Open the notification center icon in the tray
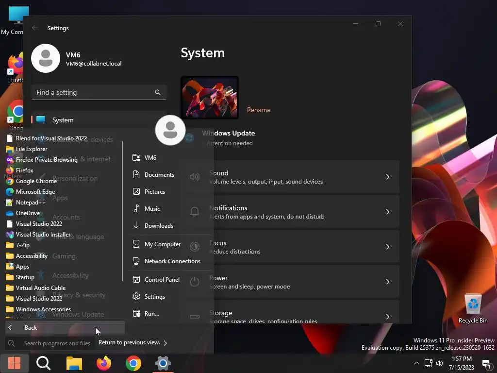This screenshot has height=373, width=497. point(486,364)
